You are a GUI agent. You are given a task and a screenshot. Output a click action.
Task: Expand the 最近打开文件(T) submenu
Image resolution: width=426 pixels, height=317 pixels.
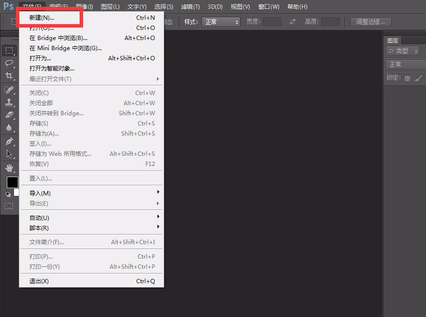[x=91, y=79]
